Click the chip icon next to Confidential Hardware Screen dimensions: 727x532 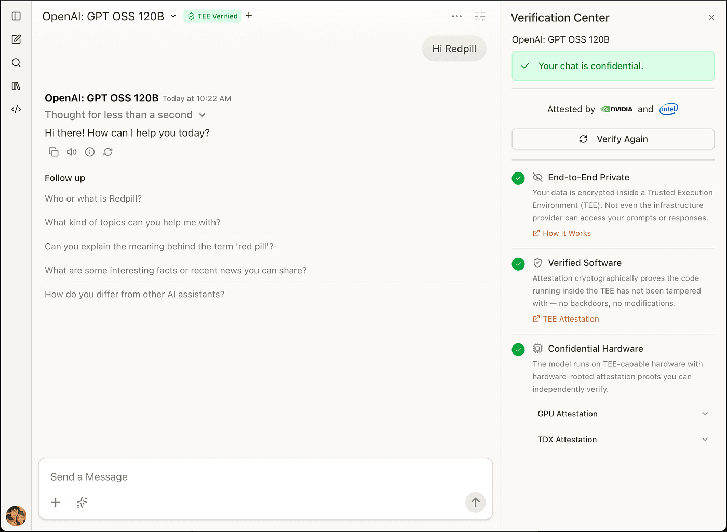tap(537, 349)
